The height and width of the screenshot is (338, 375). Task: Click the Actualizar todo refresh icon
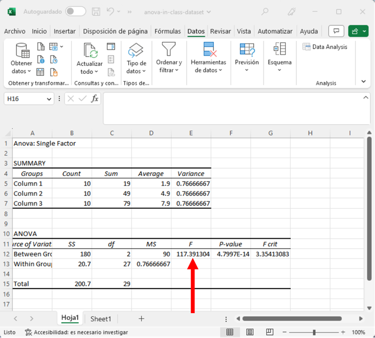click(90, 51)
